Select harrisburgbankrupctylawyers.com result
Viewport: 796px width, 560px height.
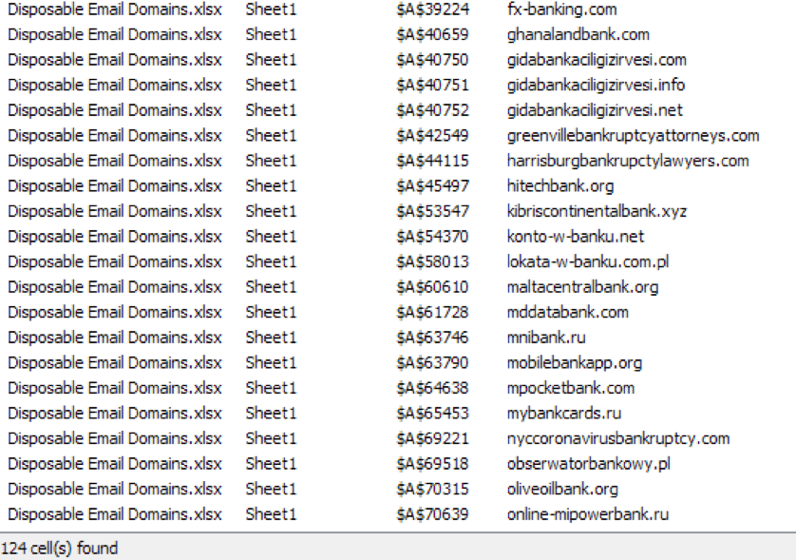[398, 161]
